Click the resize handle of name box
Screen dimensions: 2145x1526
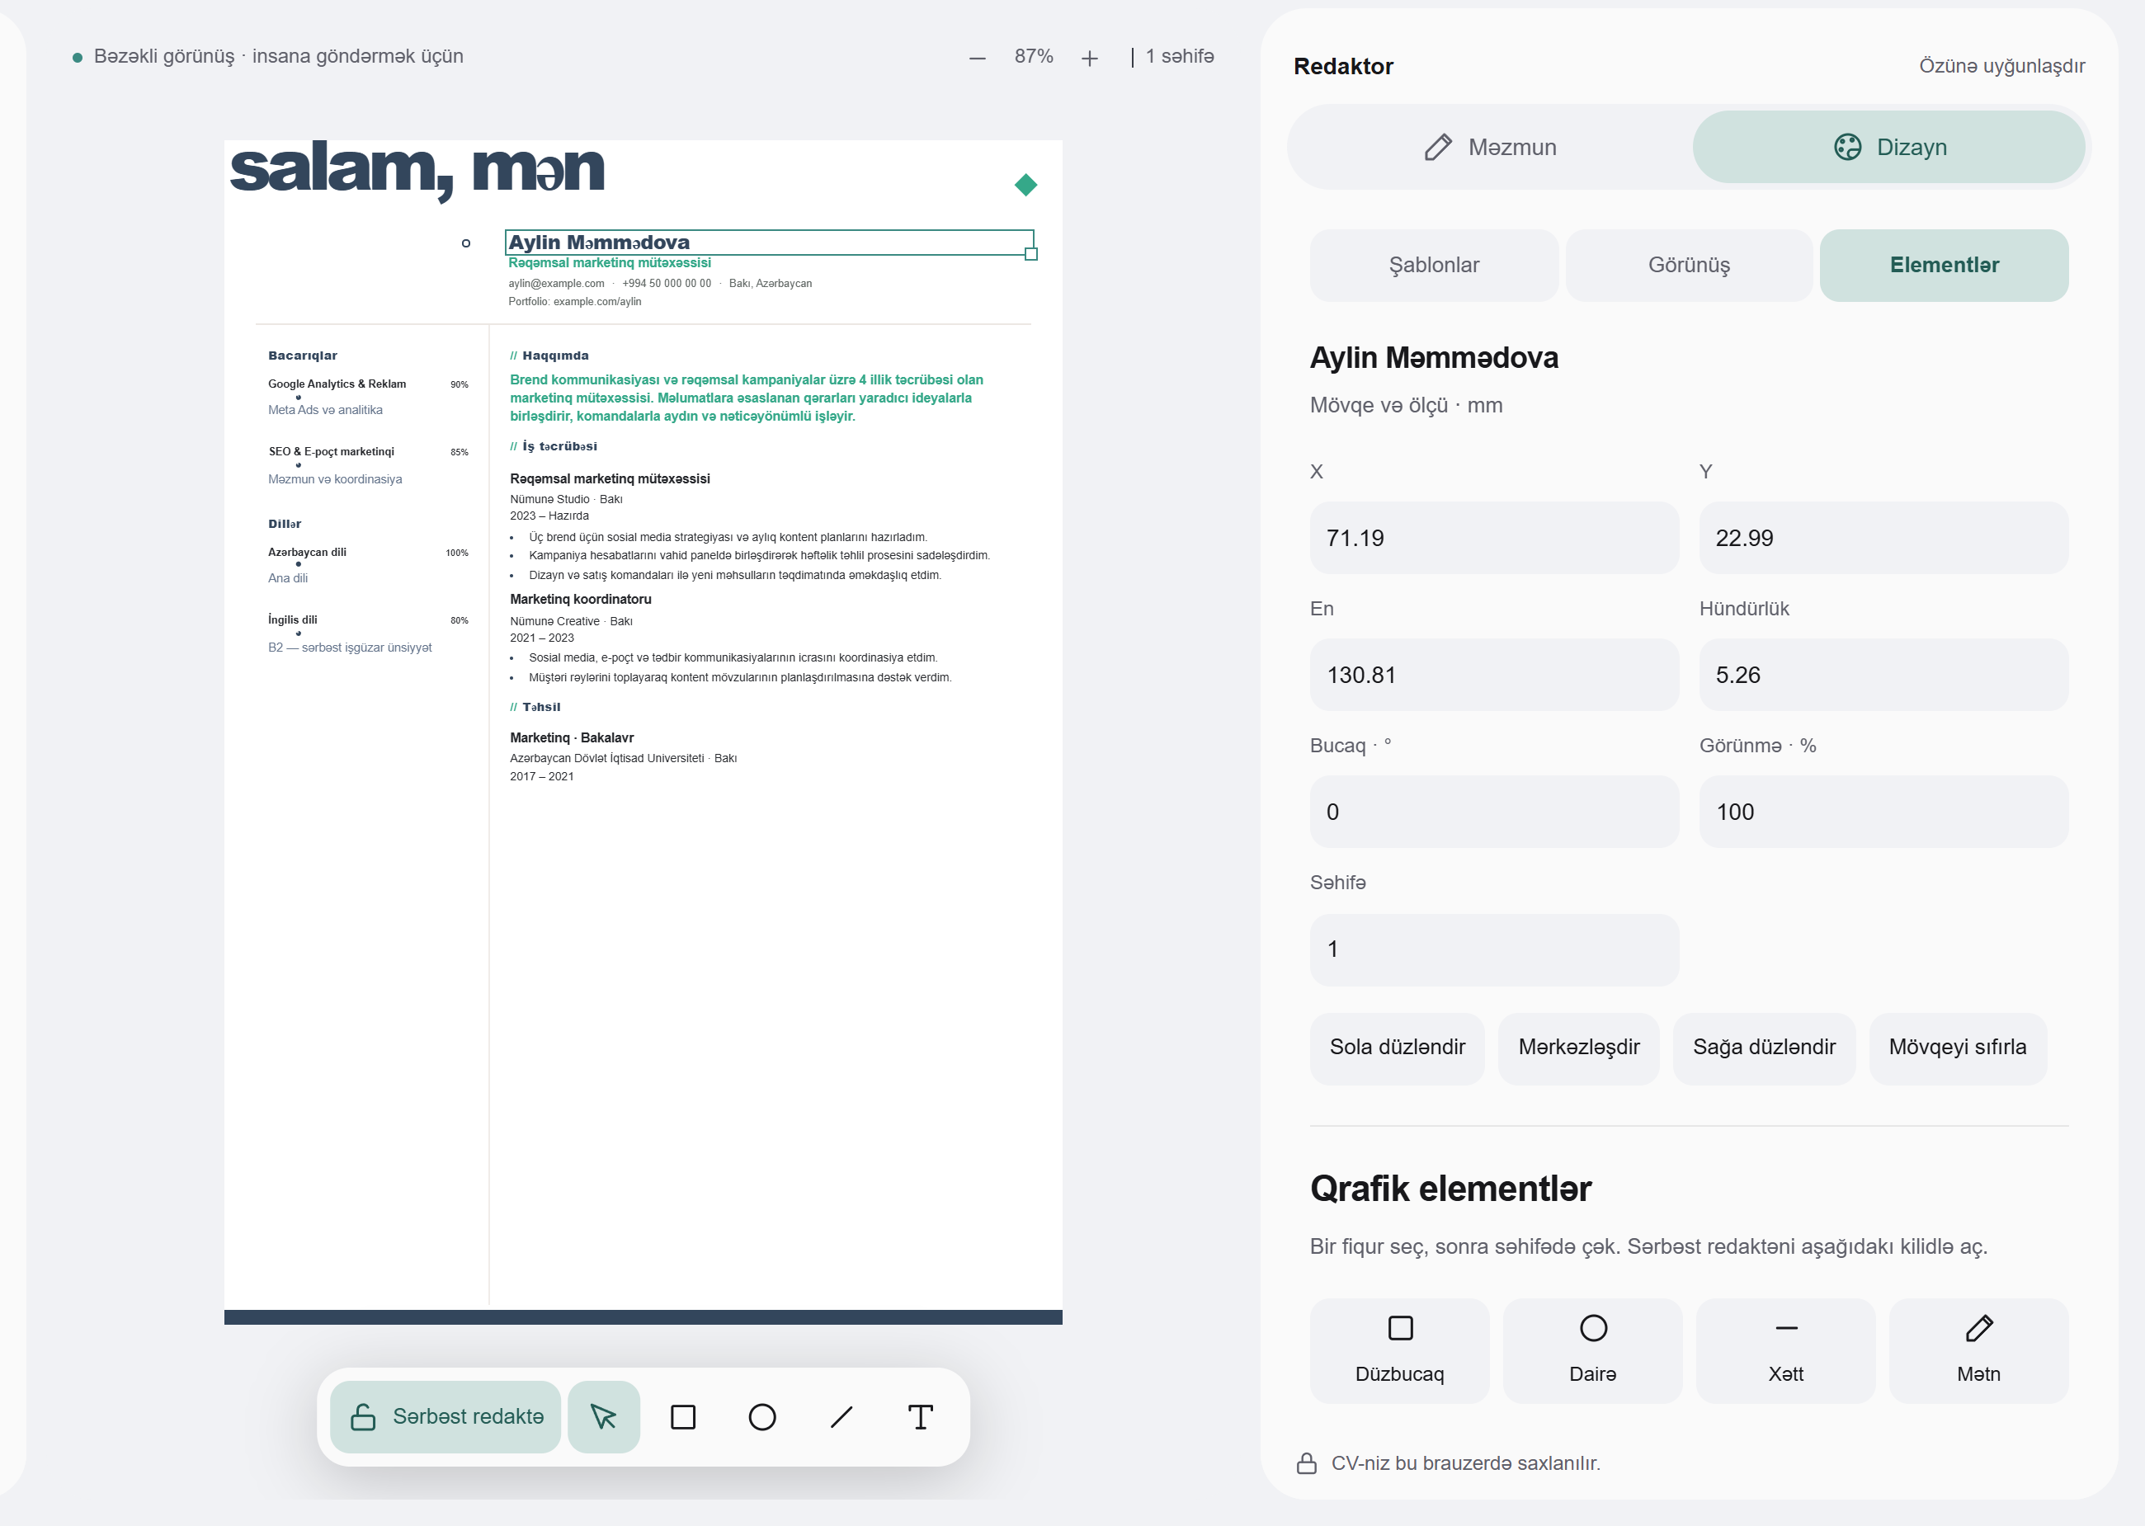click(1030, 254)
